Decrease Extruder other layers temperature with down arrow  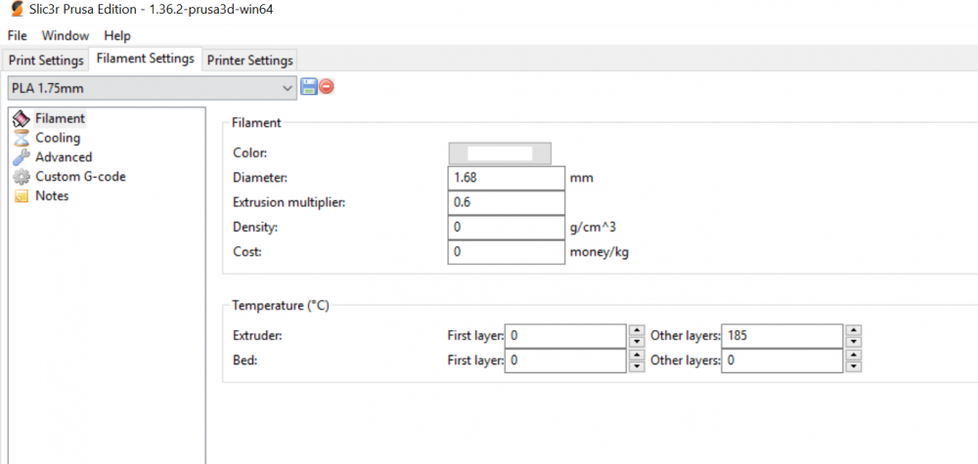854,342
